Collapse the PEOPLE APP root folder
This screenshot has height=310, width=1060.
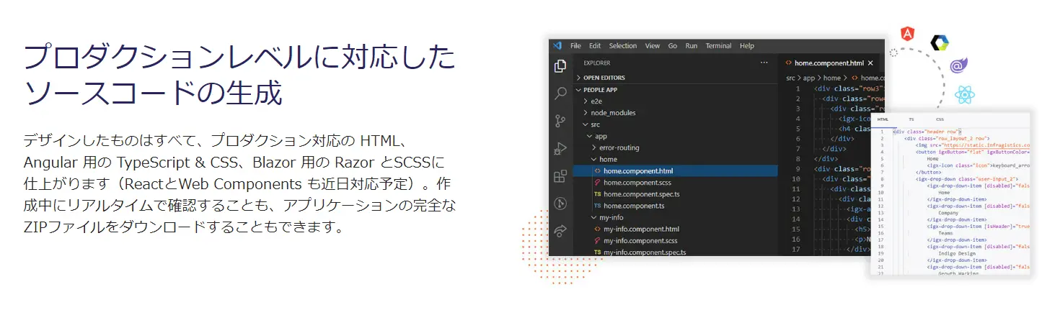600,90
